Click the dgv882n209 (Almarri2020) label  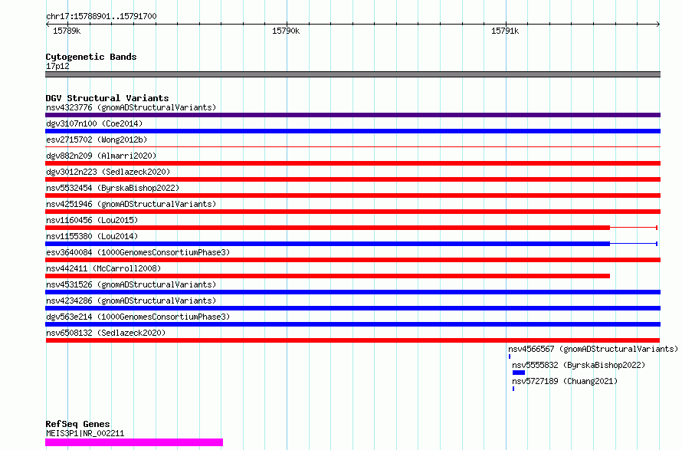tap(101, 156)
